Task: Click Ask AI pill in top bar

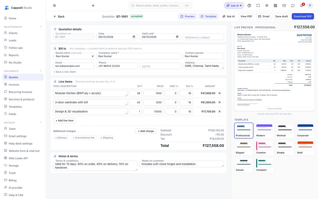Action: 234,6
